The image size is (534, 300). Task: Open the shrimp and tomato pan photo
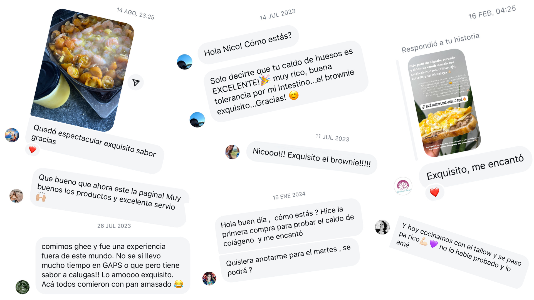tap(82, 70)
